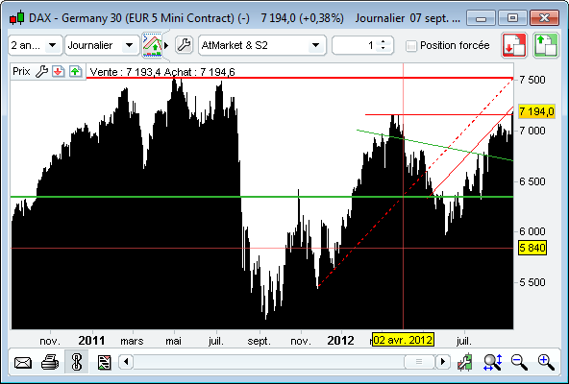Click the sept. month label on axis

(x=259, y=341)
